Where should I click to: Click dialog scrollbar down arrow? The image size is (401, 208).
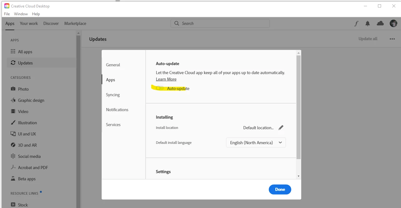pyautogui.click(x=299, y=176)
